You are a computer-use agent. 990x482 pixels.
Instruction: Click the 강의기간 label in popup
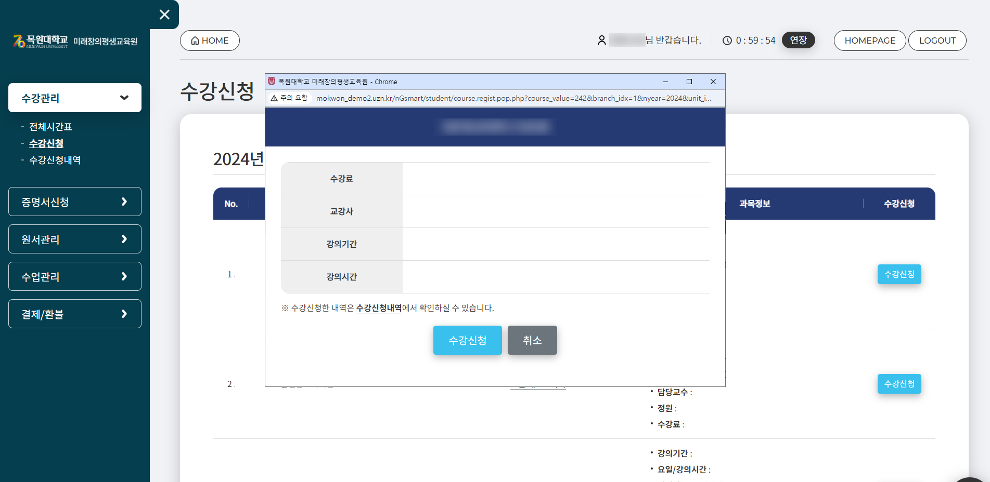342,244
